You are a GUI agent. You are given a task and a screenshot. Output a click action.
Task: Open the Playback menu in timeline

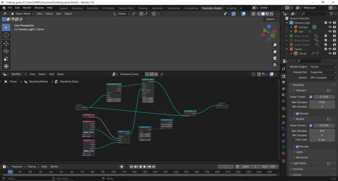18,167
